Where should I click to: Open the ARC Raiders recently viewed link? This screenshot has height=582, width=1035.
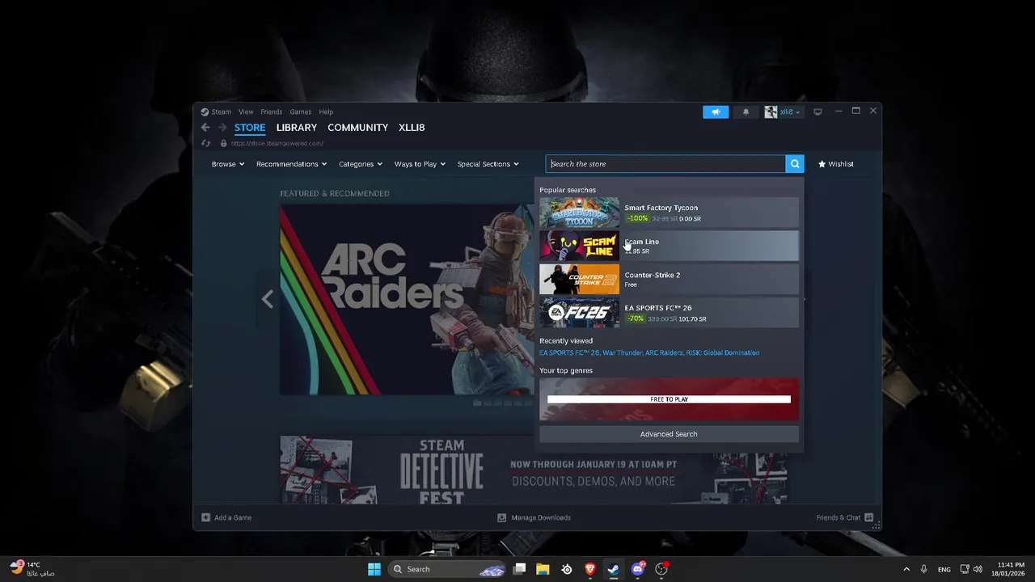(x=663, y=353)
